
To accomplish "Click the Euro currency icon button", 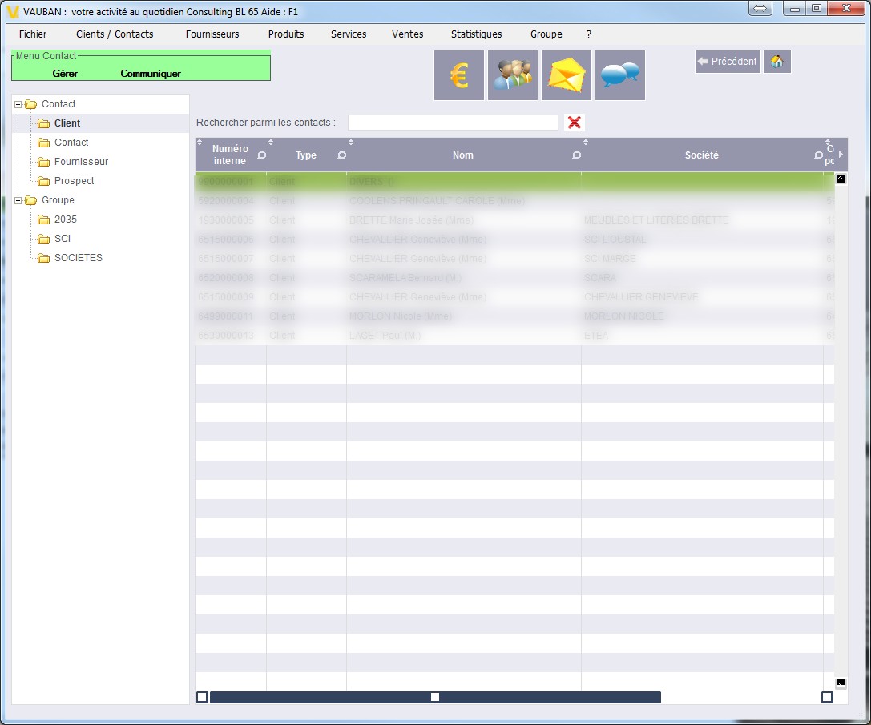I will pos(458,75).
